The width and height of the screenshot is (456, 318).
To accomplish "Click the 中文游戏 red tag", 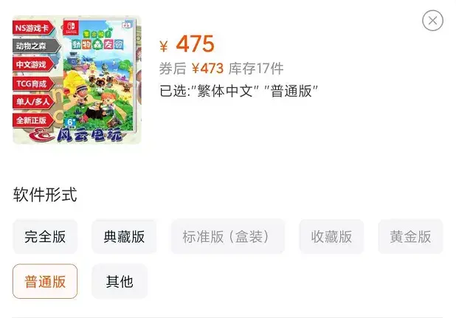I will click(34, 64).
